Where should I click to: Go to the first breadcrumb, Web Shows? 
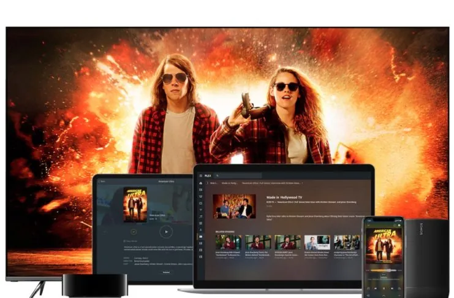(x=214, y=183)
